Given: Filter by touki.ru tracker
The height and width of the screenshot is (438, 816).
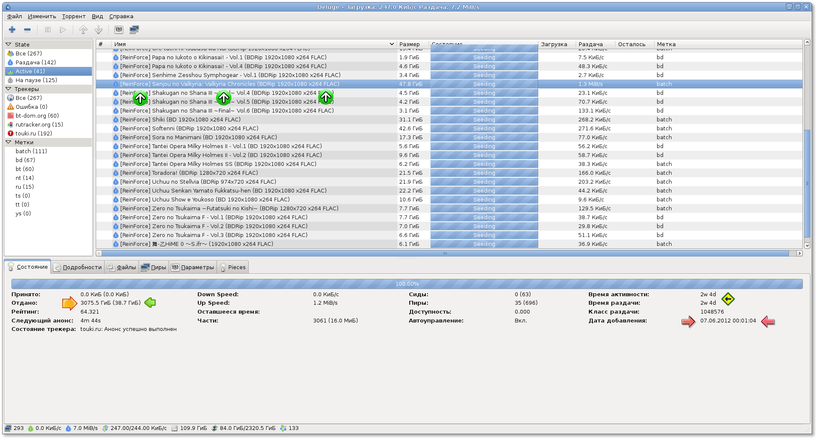Looking at the screenshot, I should [33, 133].
